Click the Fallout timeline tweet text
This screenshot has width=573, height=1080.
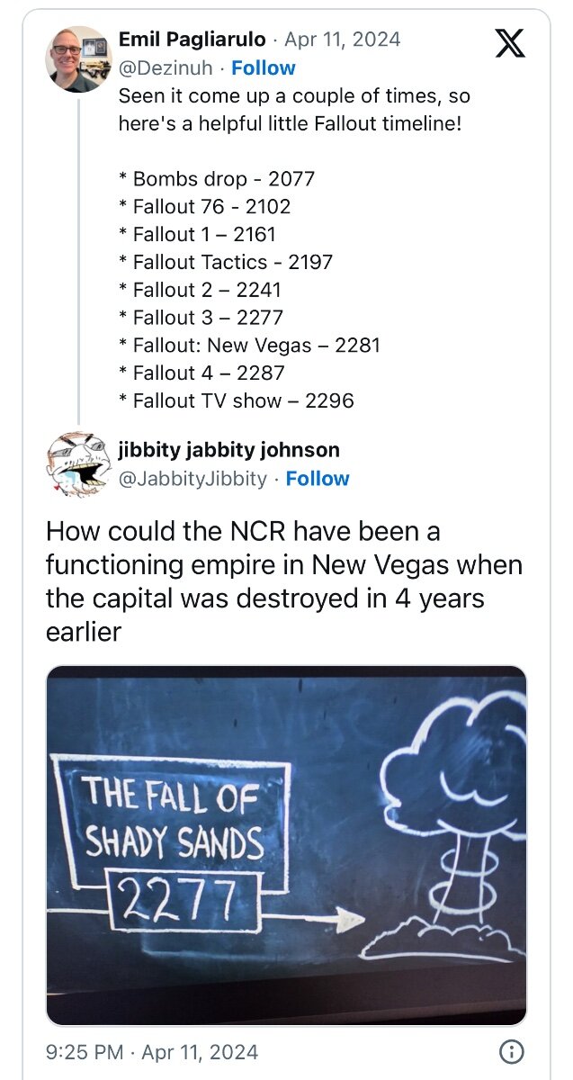(294, 109)
